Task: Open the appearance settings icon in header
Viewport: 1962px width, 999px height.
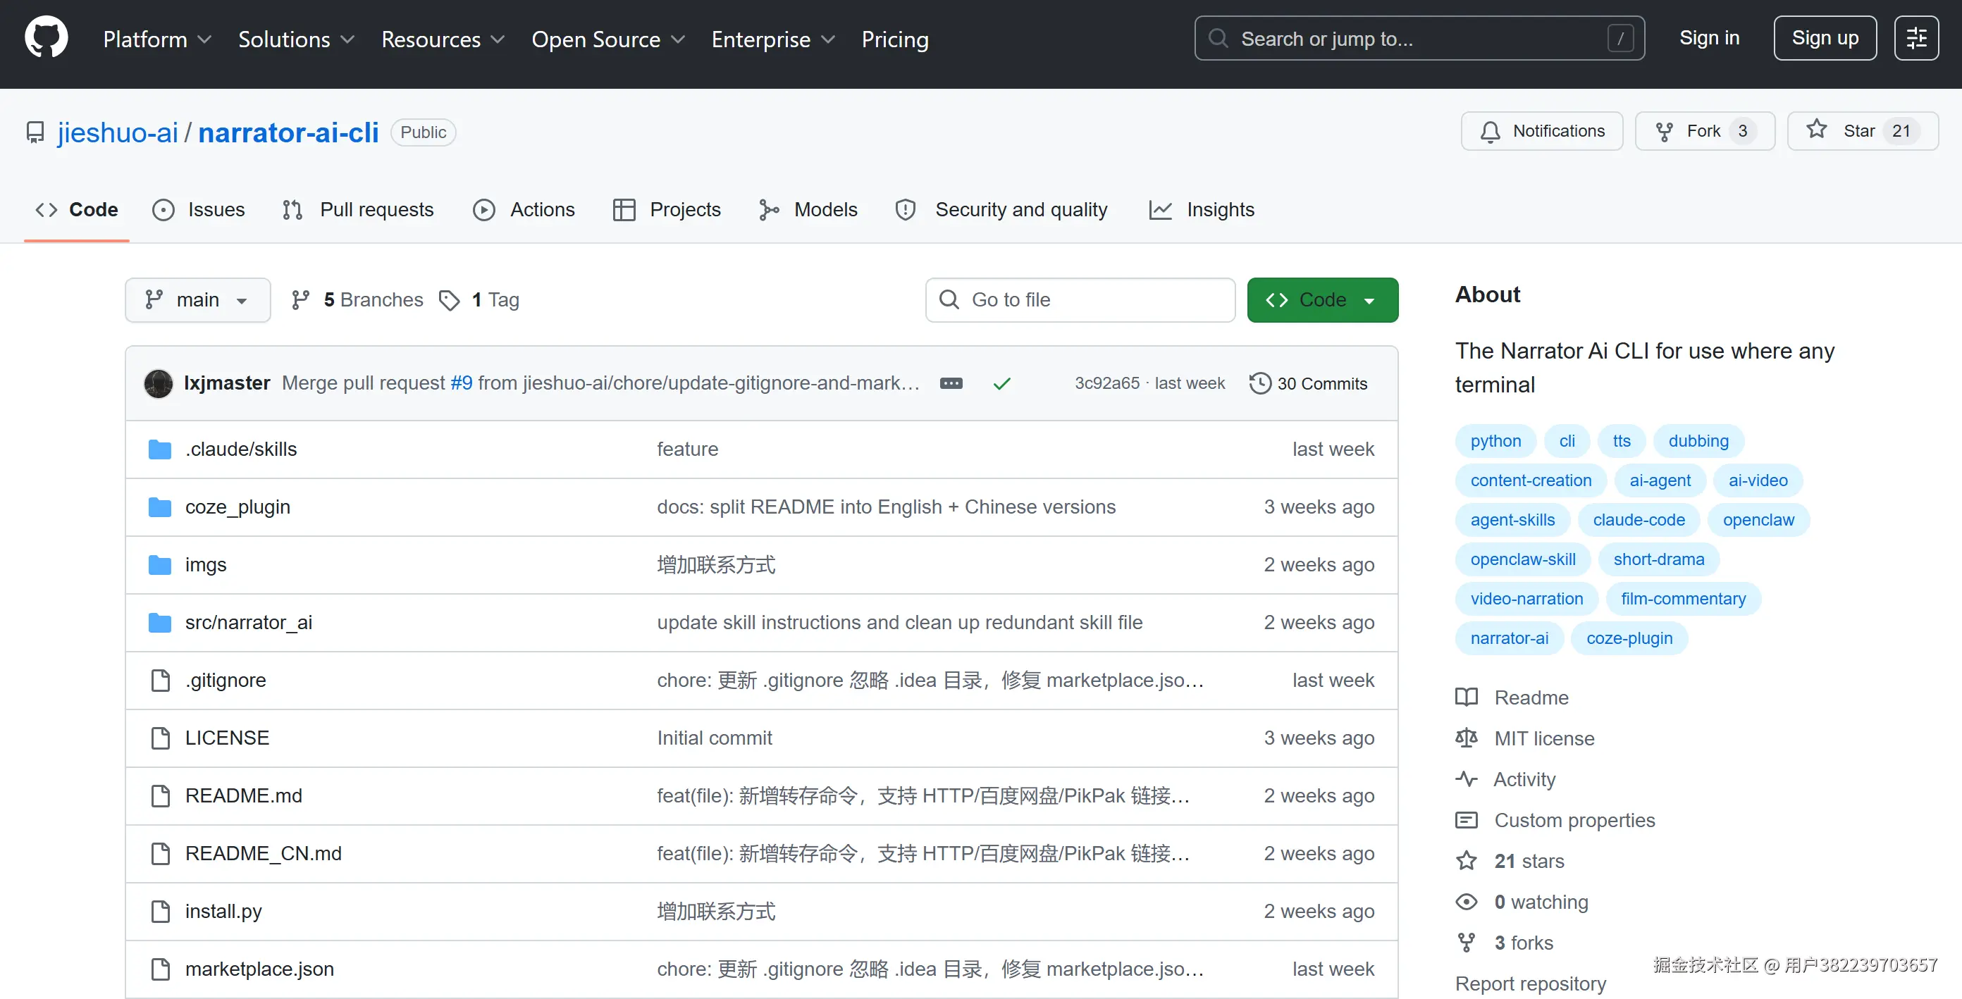Action: pyautogui.click(x=1915, y=38)
